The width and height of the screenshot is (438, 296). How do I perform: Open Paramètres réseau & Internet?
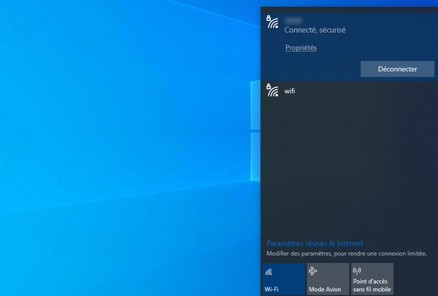(314, 243)
